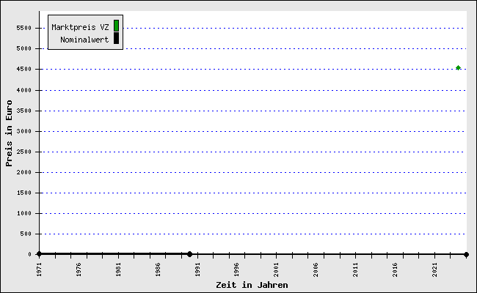Click the 'Zeit in Jahren' axis title
This screenshot has height=293, width=477.
[x=252, y=285]
